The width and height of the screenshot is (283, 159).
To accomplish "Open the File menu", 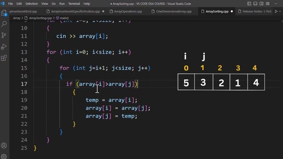I will point(11,4).
